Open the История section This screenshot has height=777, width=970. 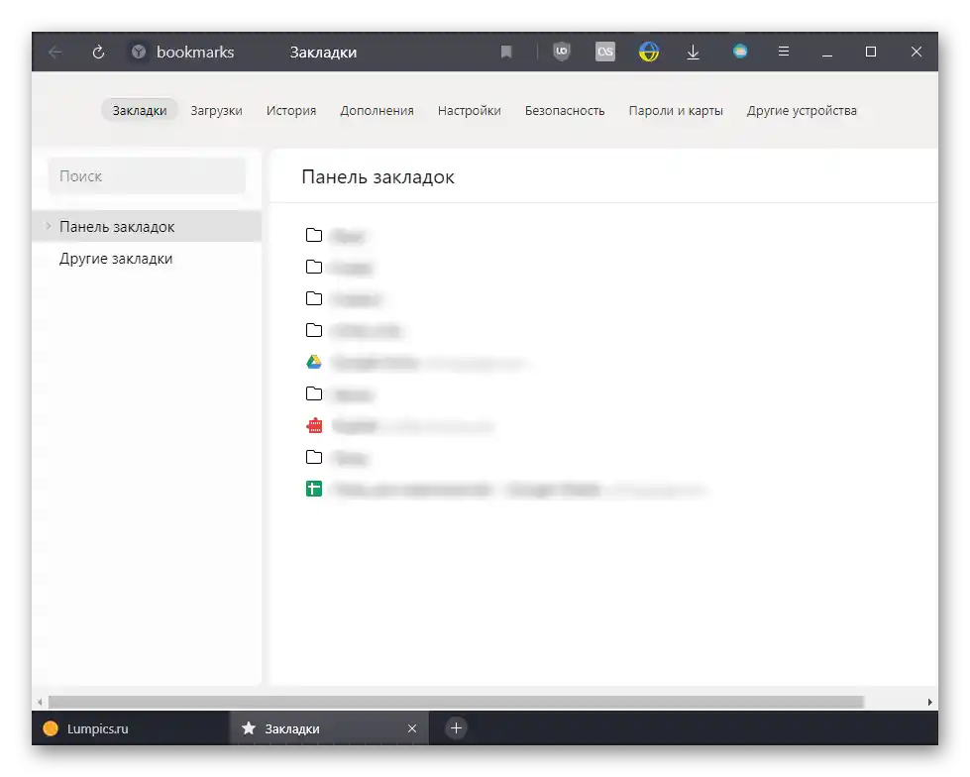[291, 111]
